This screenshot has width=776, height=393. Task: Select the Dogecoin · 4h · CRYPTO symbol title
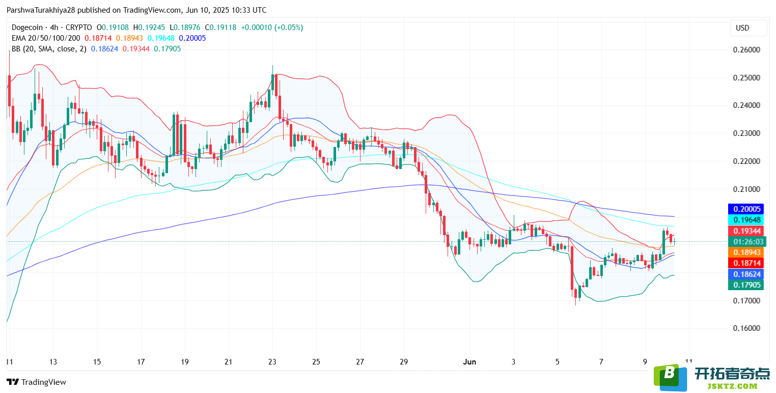tap(51, 27)
